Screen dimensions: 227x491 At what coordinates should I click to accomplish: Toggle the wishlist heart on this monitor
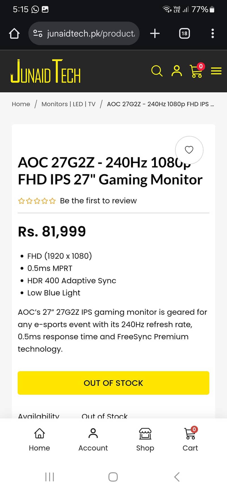[x=189, y=150]
